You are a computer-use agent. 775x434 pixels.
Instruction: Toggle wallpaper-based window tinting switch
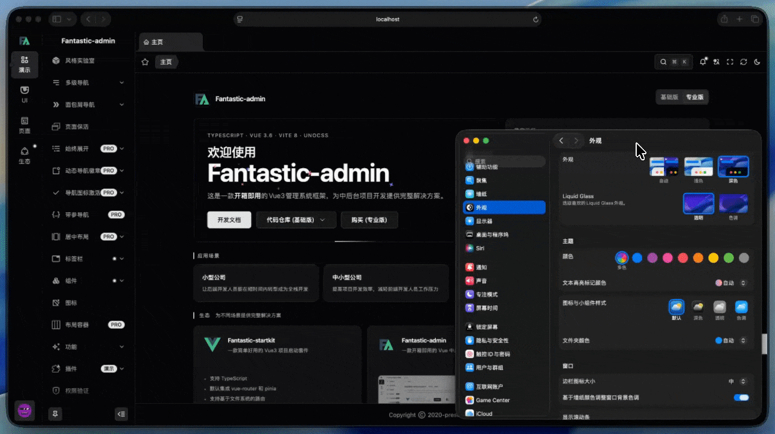pos(741,398)
